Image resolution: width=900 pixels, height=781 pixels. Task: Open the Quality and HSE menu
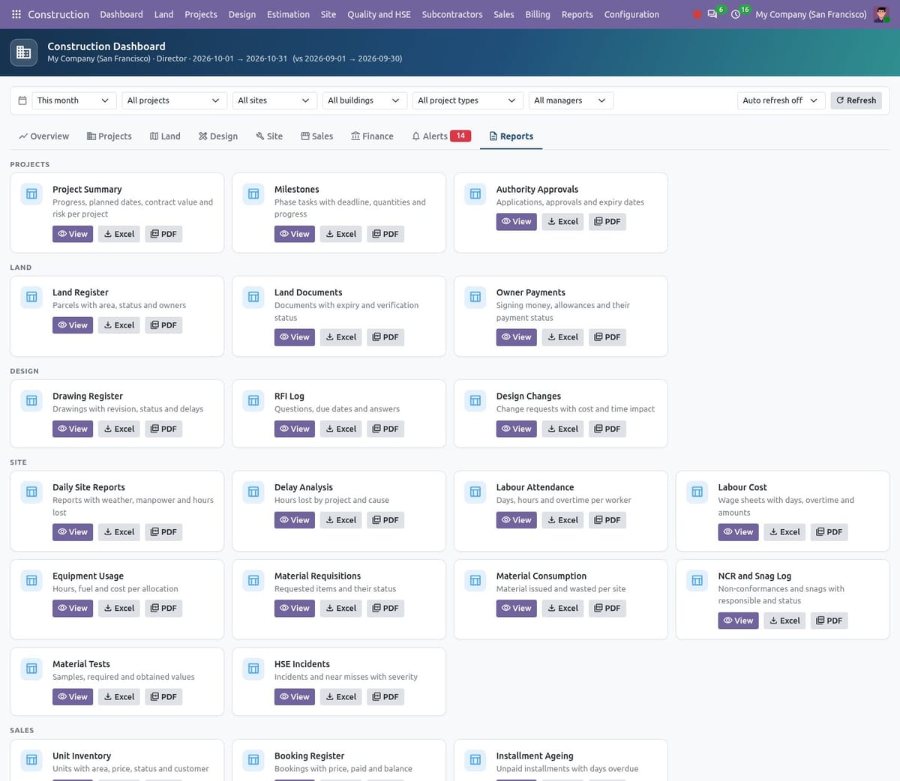click(x=379, y=14)
